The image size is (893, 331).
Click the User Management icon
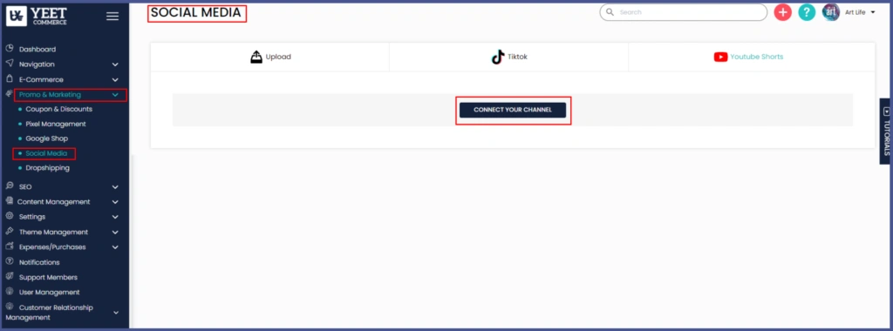9,292
